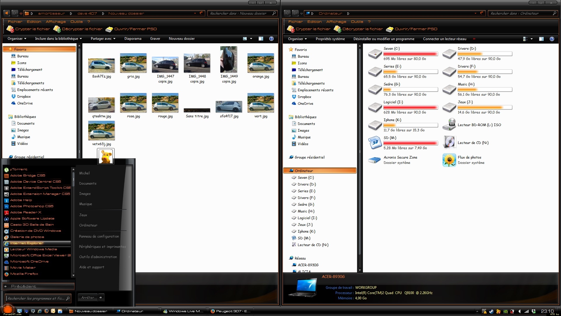This screenshot has width=561, height=316.
Task: Toggle the preview pane icon in left window
Action: pos(261,39)
